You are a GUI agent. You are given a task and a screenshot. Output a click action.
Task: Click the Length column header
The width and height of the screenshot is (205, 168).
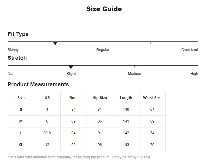point(126,98)
